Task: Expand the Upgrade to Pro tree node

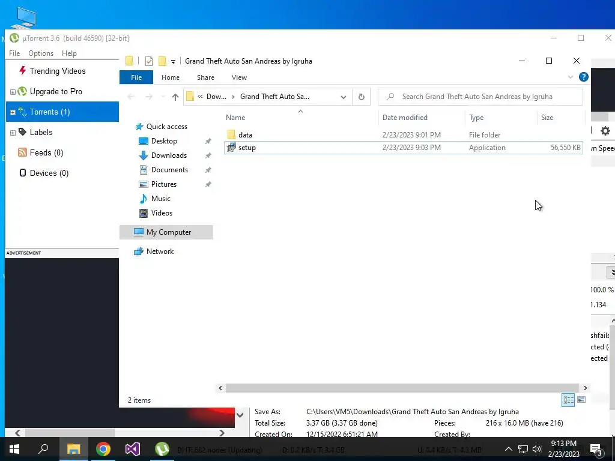Action: (13, 92)
